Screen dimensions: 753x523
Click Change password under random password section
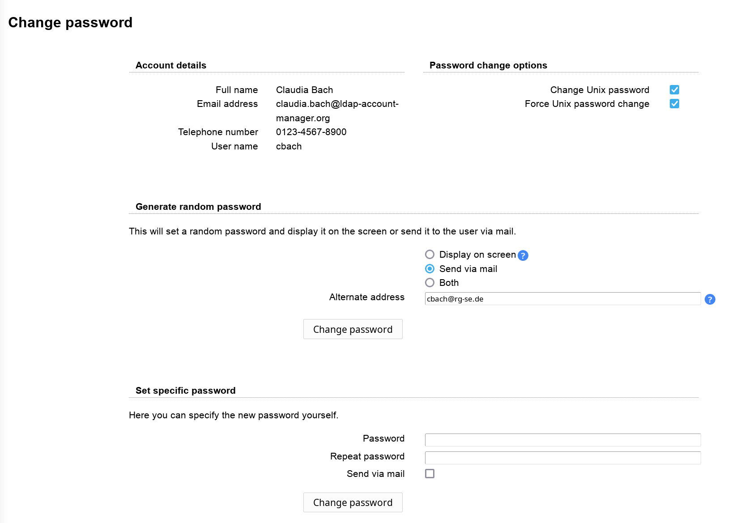pos(353,329)
